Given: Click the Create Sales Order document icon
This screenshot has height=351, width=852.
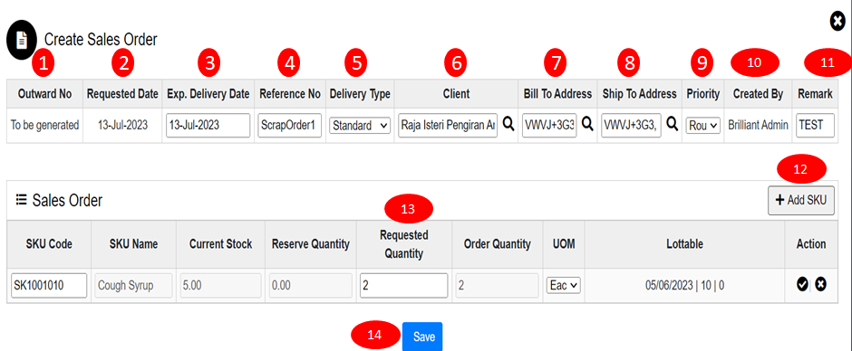Looking at the screenshot, I should 21,40.
